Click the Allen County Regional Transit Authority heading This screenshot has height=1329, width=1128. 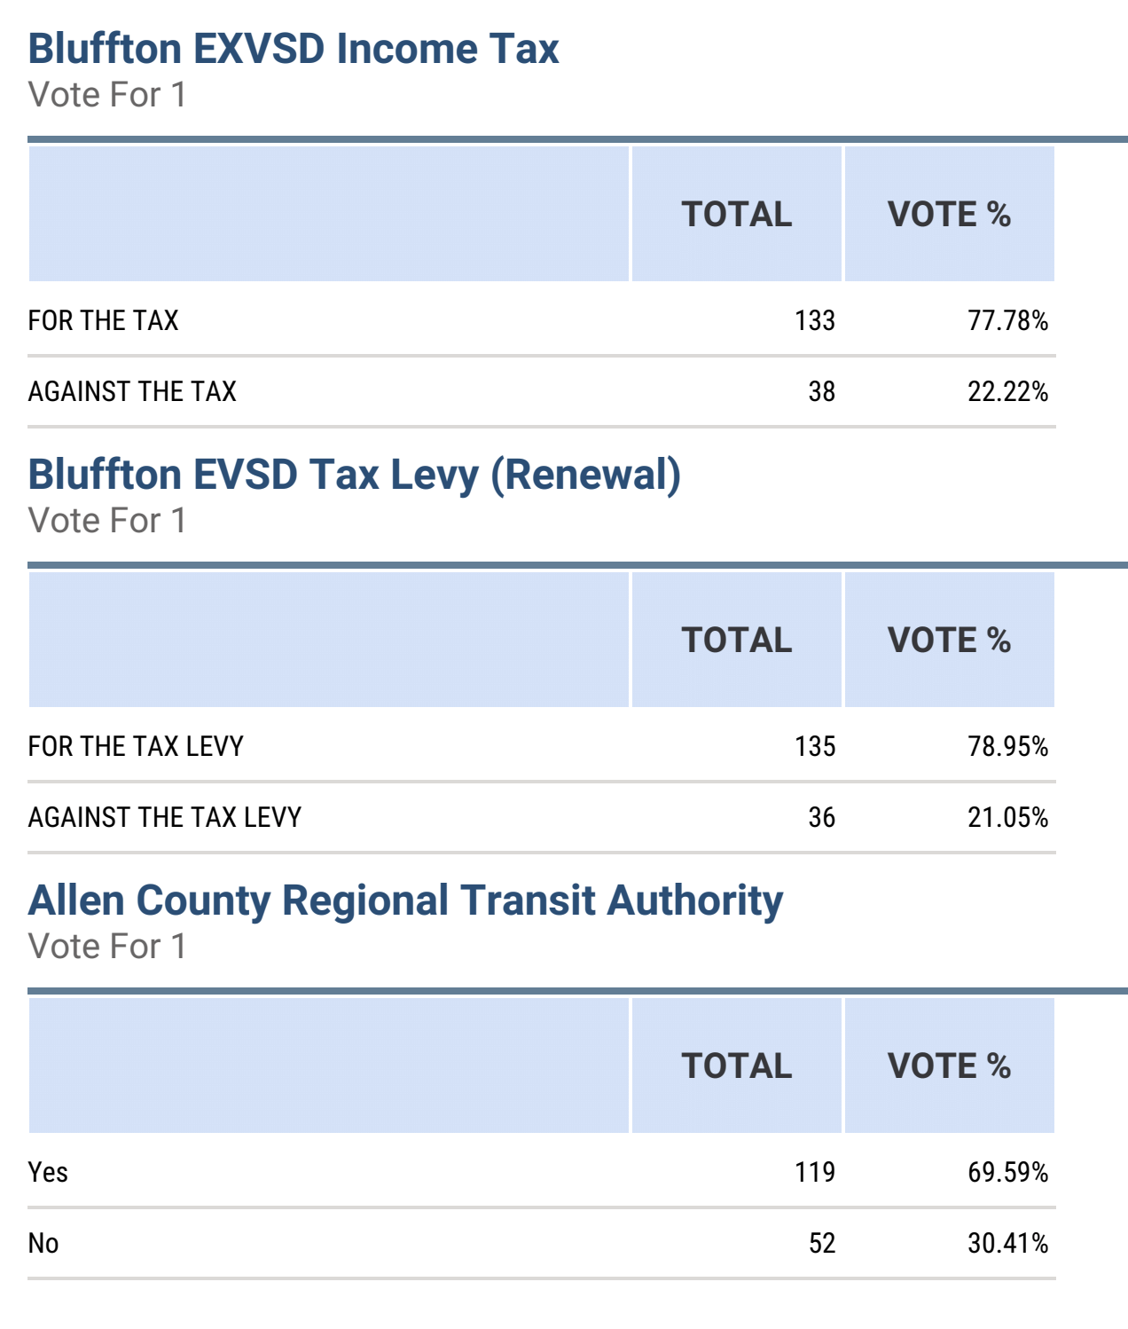tap(406, 901)
